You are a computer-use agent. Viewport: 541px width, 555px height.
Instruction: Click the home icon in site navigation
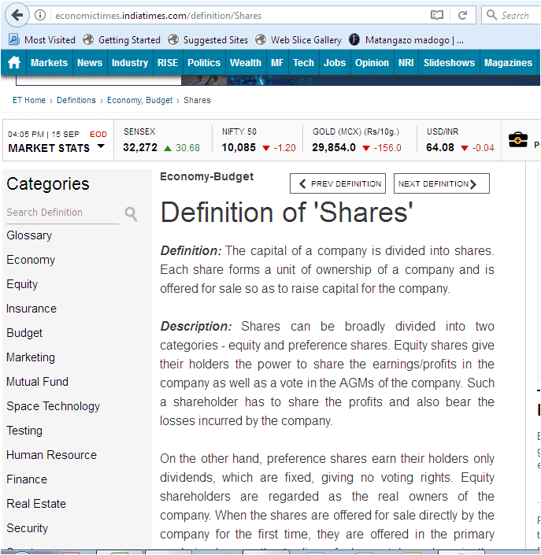tap(14, 63)
